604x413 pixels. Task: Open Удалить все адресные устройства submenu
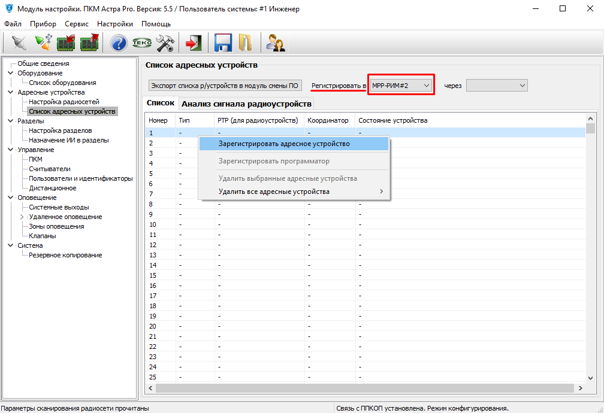click(294, 192)
